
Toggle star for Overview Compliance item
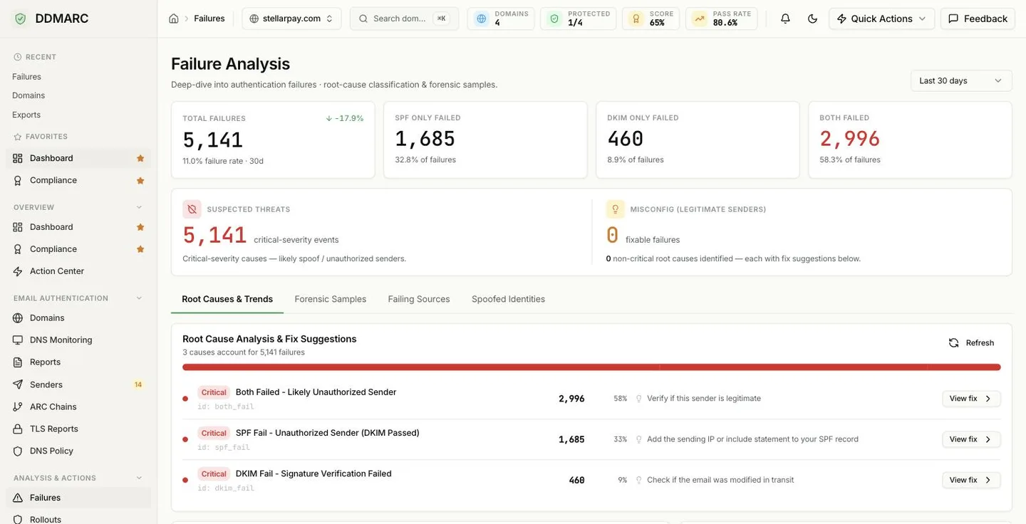coord(140,249)
